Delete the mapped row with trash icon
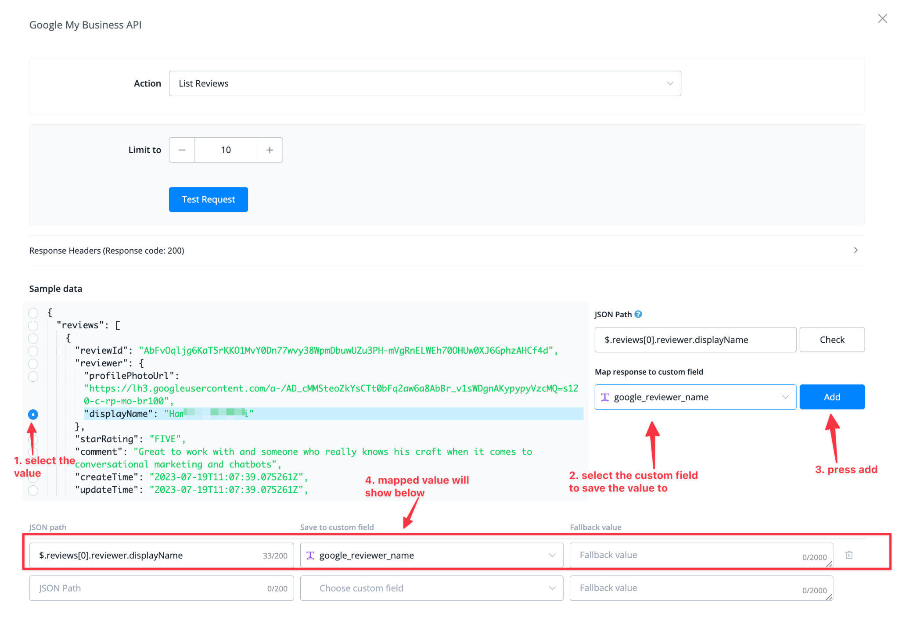This screenshot has width=899, height=624. (x=849, y=555)
